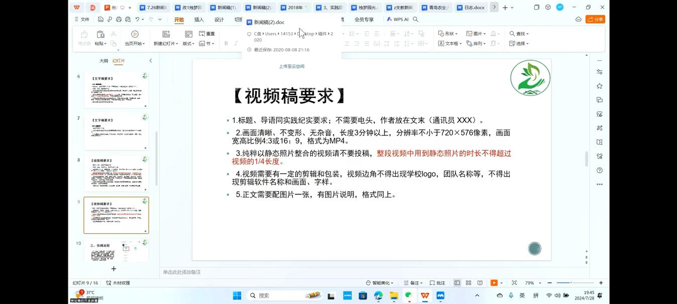Switch to the 日志.docx document tab
The width and height of the screenshot is (677, 304).
pyautogui.click(x=471, y=8)
